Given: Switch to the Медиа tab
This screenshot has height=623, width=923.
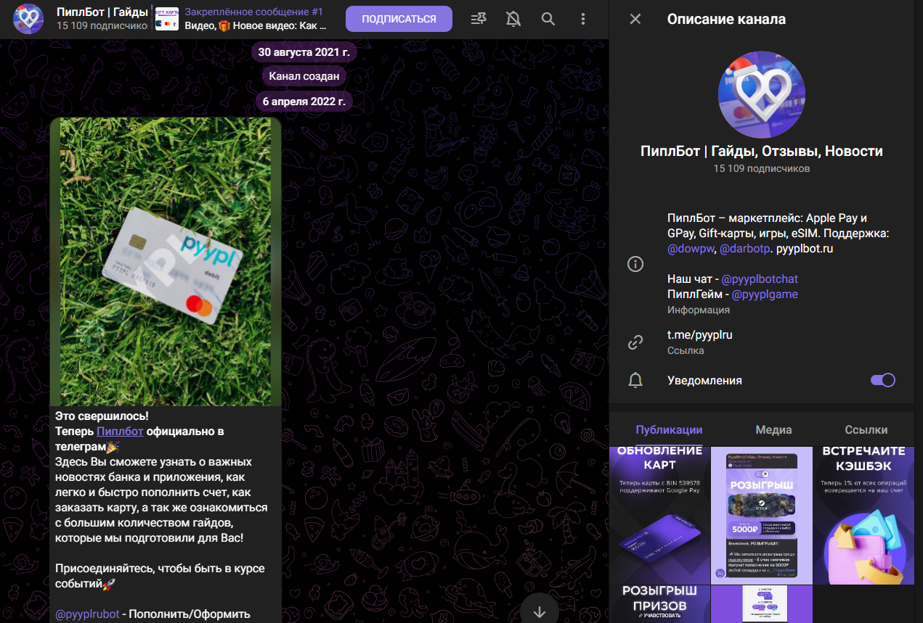Looking at the screenshot, I should (773, 429).
